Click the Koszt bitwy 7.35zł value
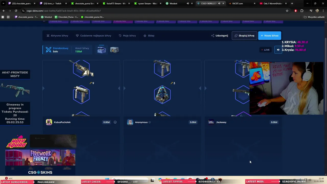 78,51
